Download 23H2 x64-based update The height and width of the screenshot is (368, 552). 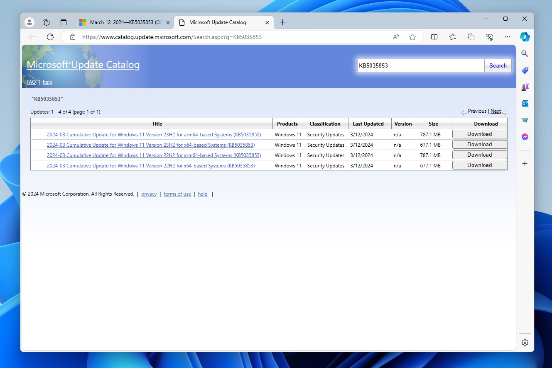tap(479, 145)
